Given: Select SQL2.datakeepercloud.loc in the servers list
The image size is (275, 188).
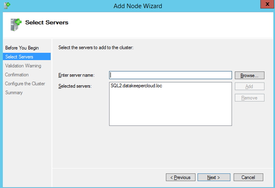Looking at the screenshot, I should click(137, 86).
